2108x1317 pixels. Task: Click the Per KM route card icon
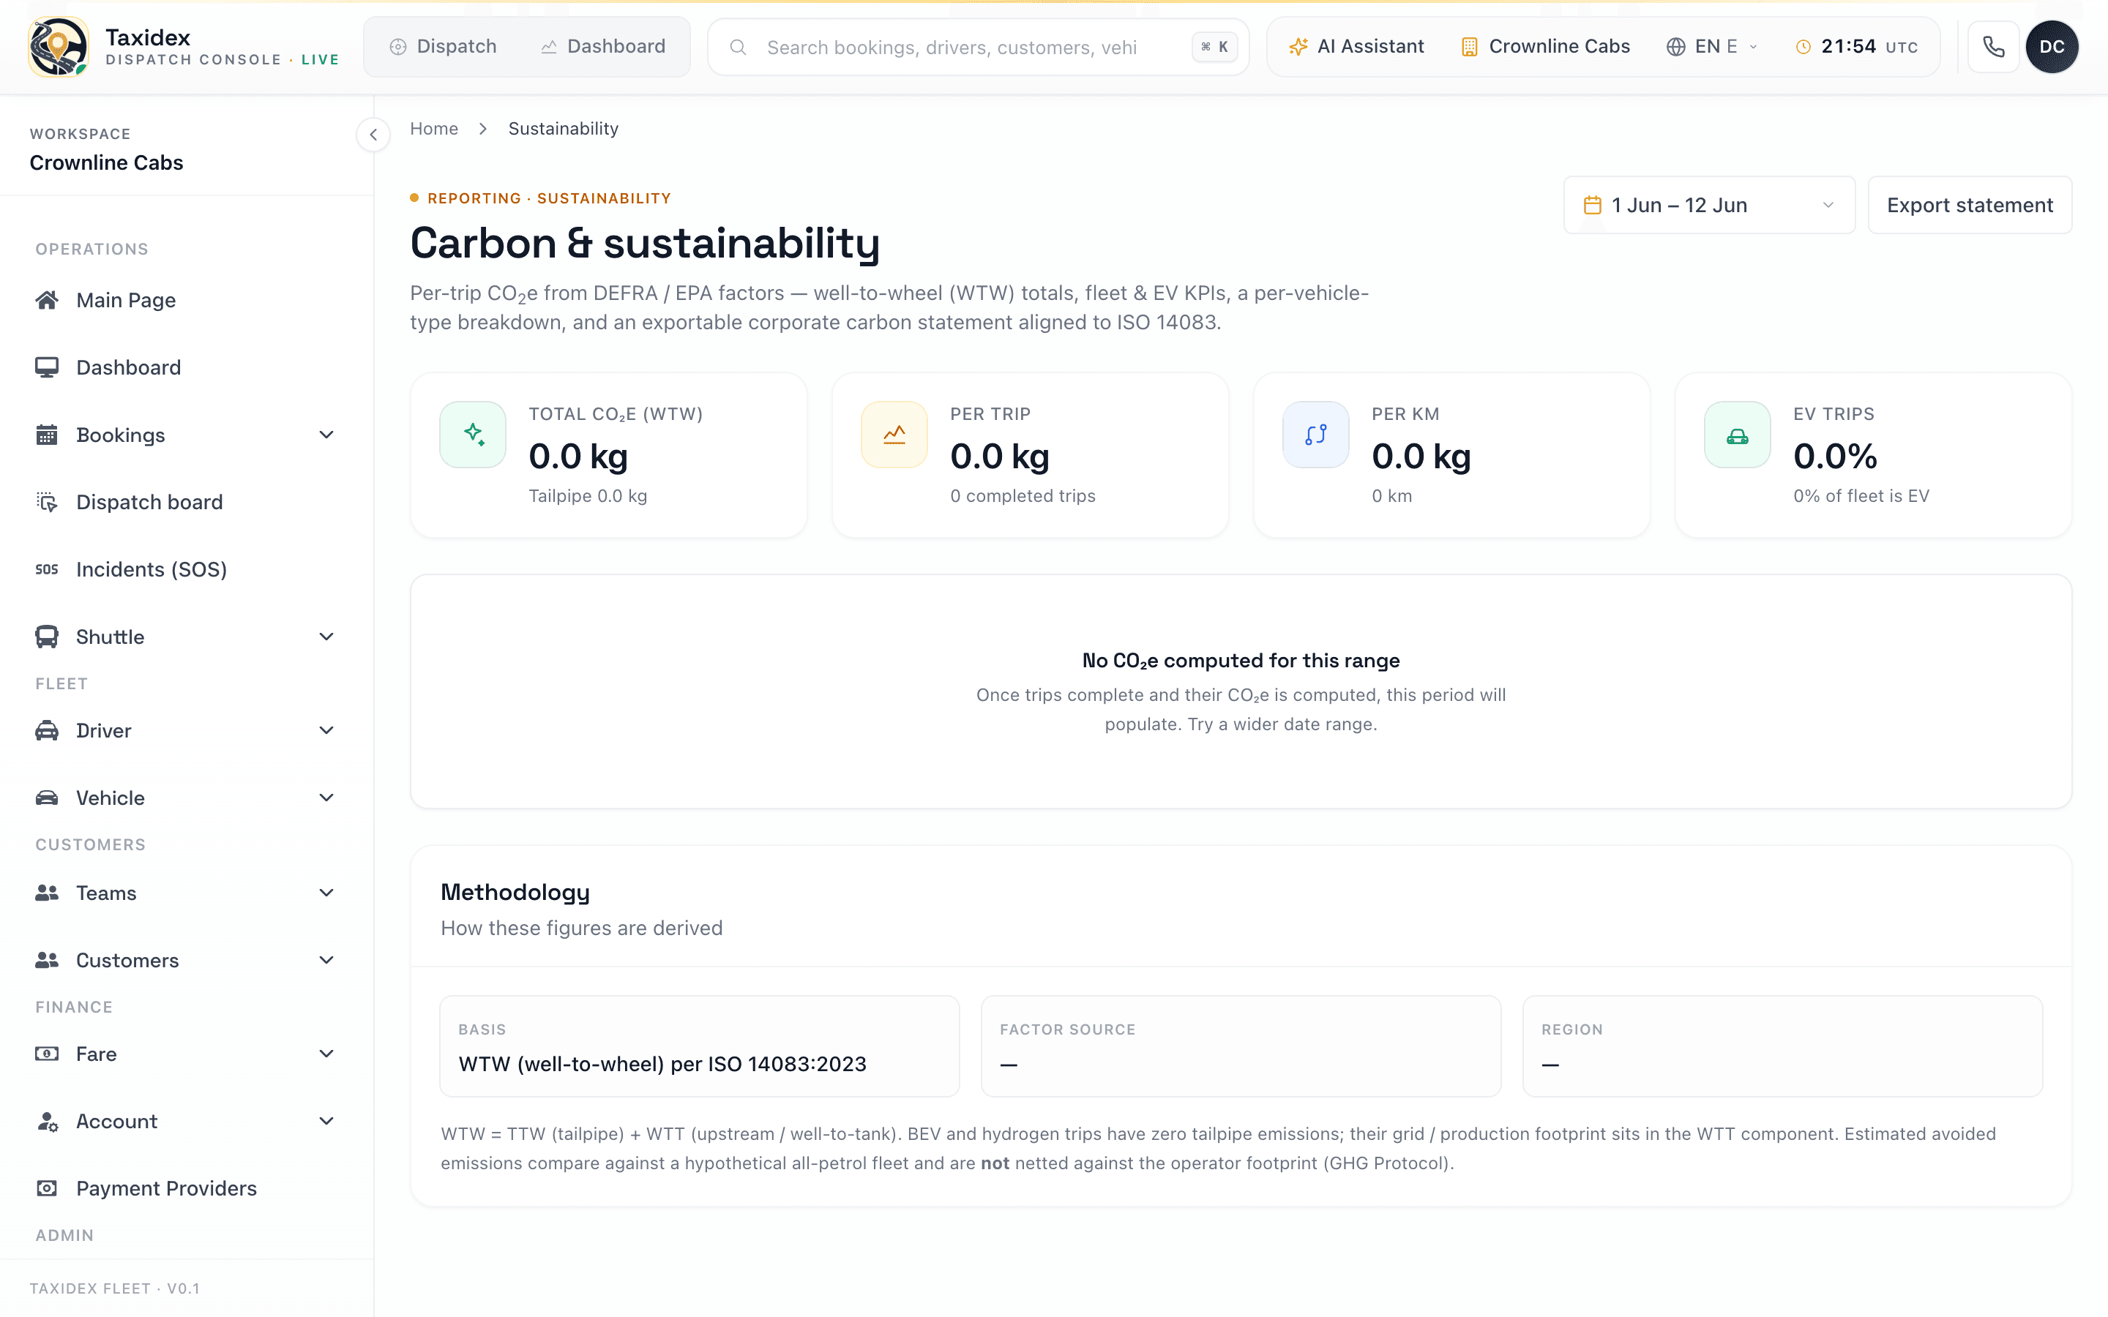[x=1316, y=435]
